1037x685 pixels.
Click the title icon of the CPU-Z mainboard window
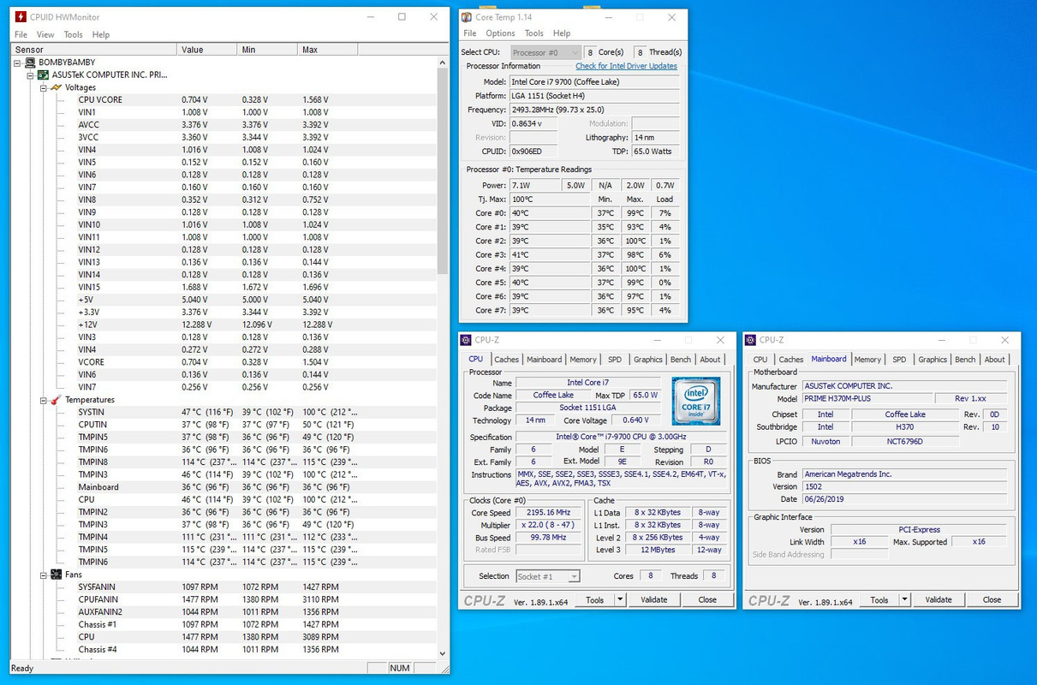click(x=751, y=340)
